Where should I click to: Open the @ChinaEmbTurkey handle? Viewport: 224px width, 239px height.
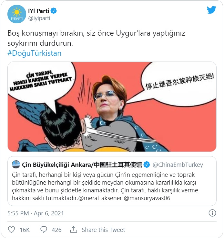click(x=178, y=165)
